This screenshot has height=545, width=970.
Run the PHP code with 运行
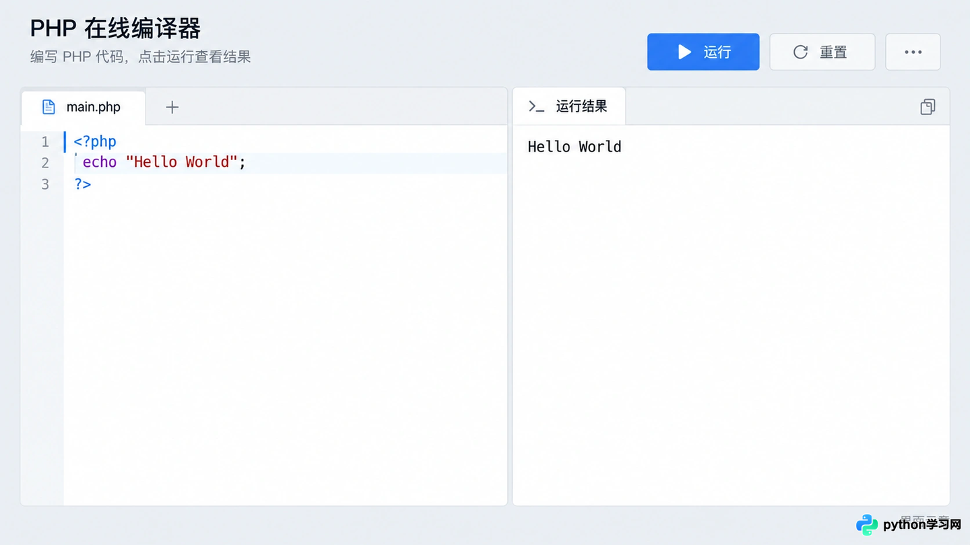703,52
